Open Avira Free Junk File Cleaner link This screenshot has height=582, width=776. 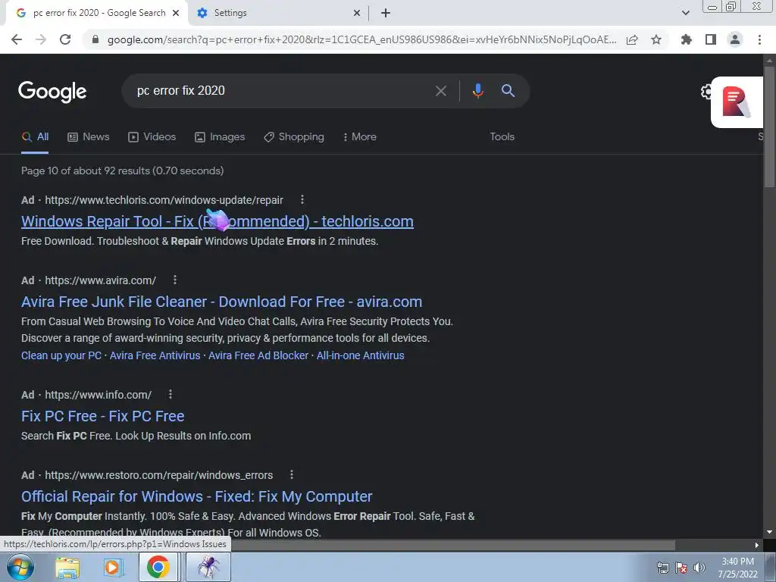[x=222, y=302]
